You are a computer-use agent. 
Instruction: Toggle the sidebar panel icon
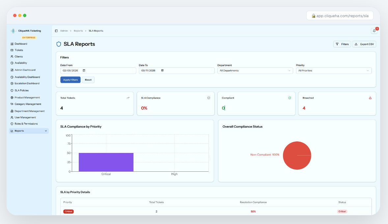coord(56,31)
